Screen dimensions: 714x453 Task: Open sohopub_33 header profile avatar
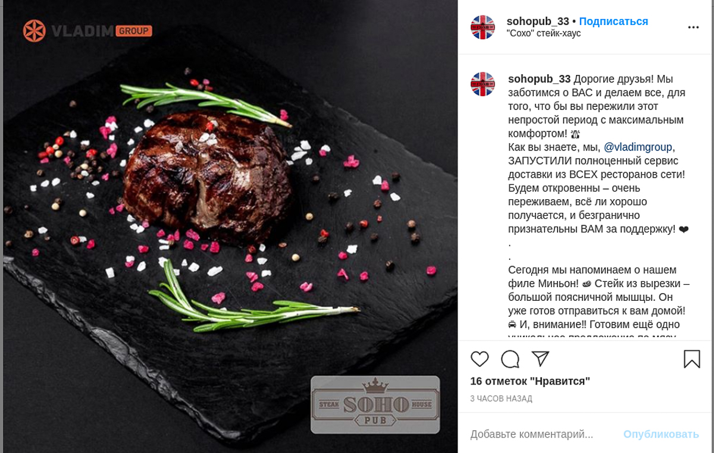tap(483, 27)
